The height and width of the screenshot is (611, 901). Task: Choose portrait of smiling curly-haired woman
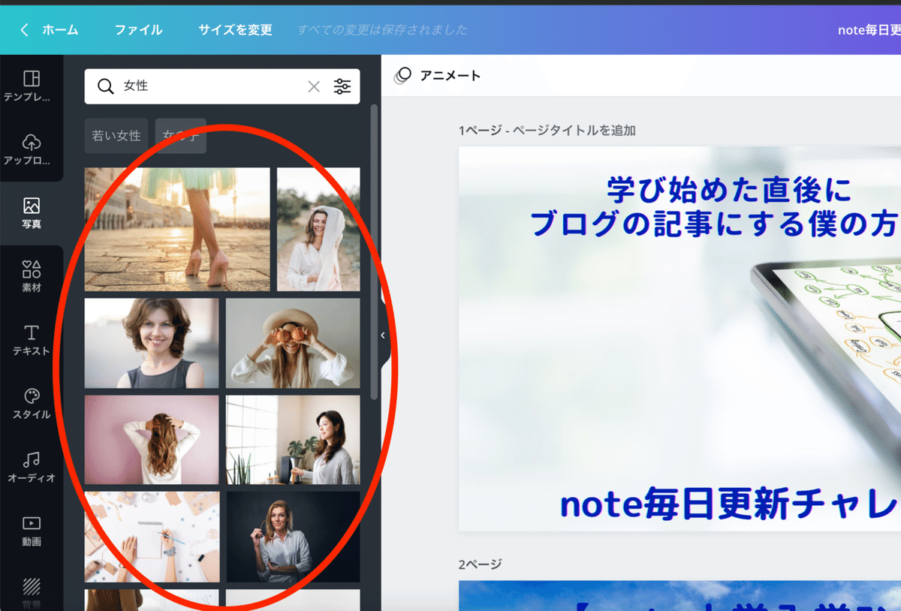[x=152, y=343]
